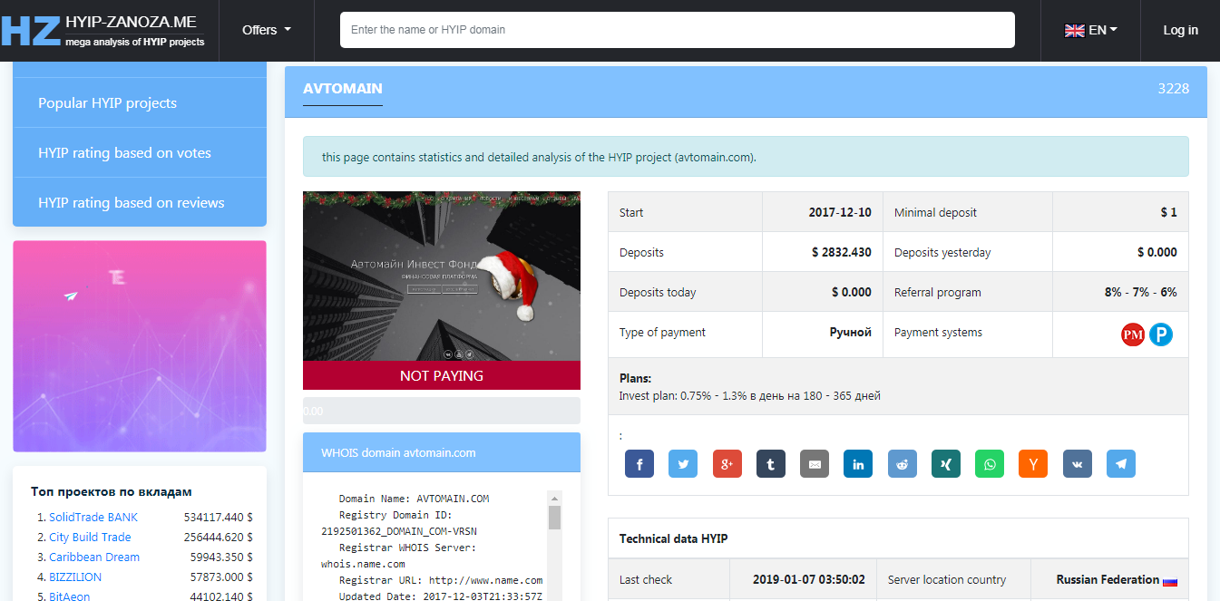Click the NOT PAYING status banner
Screen dimensions: 1220x601
click(x=442, y=375)
